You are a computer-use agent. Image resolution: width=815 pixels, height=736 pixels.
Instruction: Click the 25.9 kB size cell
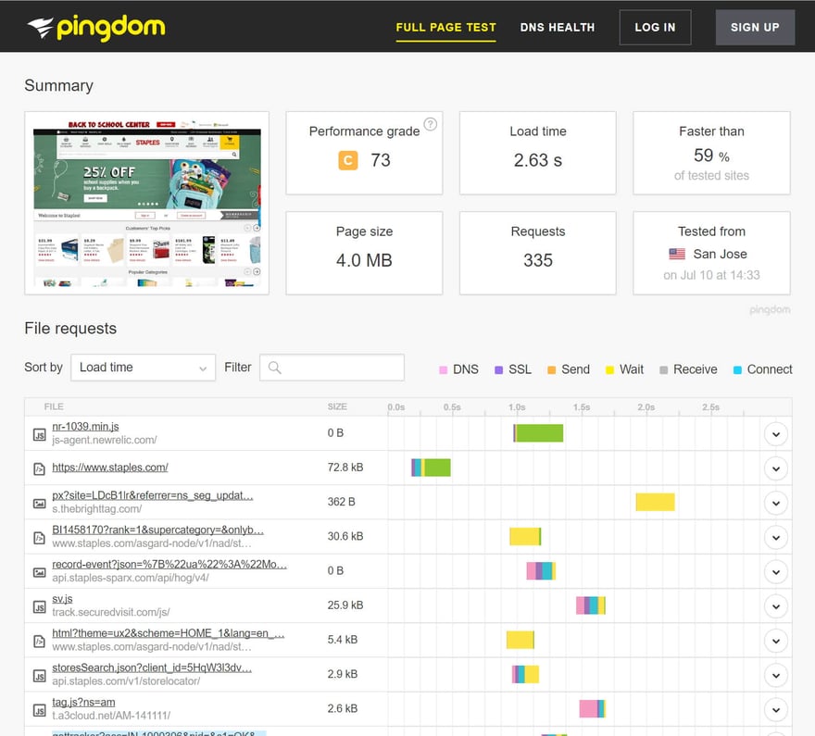click(345, 605)
